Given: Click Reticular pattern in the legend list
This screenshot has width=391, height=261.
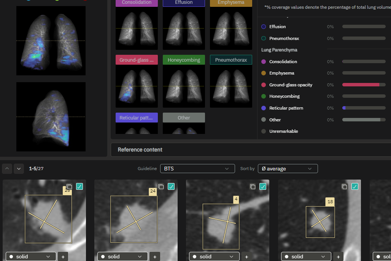Looking at the screenshot, I should pyautogui.click(x=286, y=108).
